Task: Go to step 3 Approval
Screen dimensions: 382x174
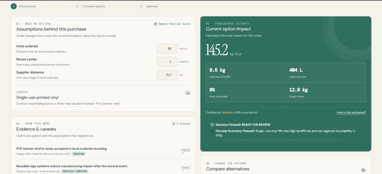Action: [x=148, y=6]
